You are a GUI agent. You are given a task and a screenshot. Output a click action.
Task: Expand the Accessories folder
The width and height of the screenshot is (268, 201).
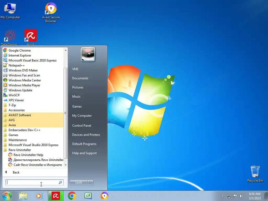tap(33, 110)
